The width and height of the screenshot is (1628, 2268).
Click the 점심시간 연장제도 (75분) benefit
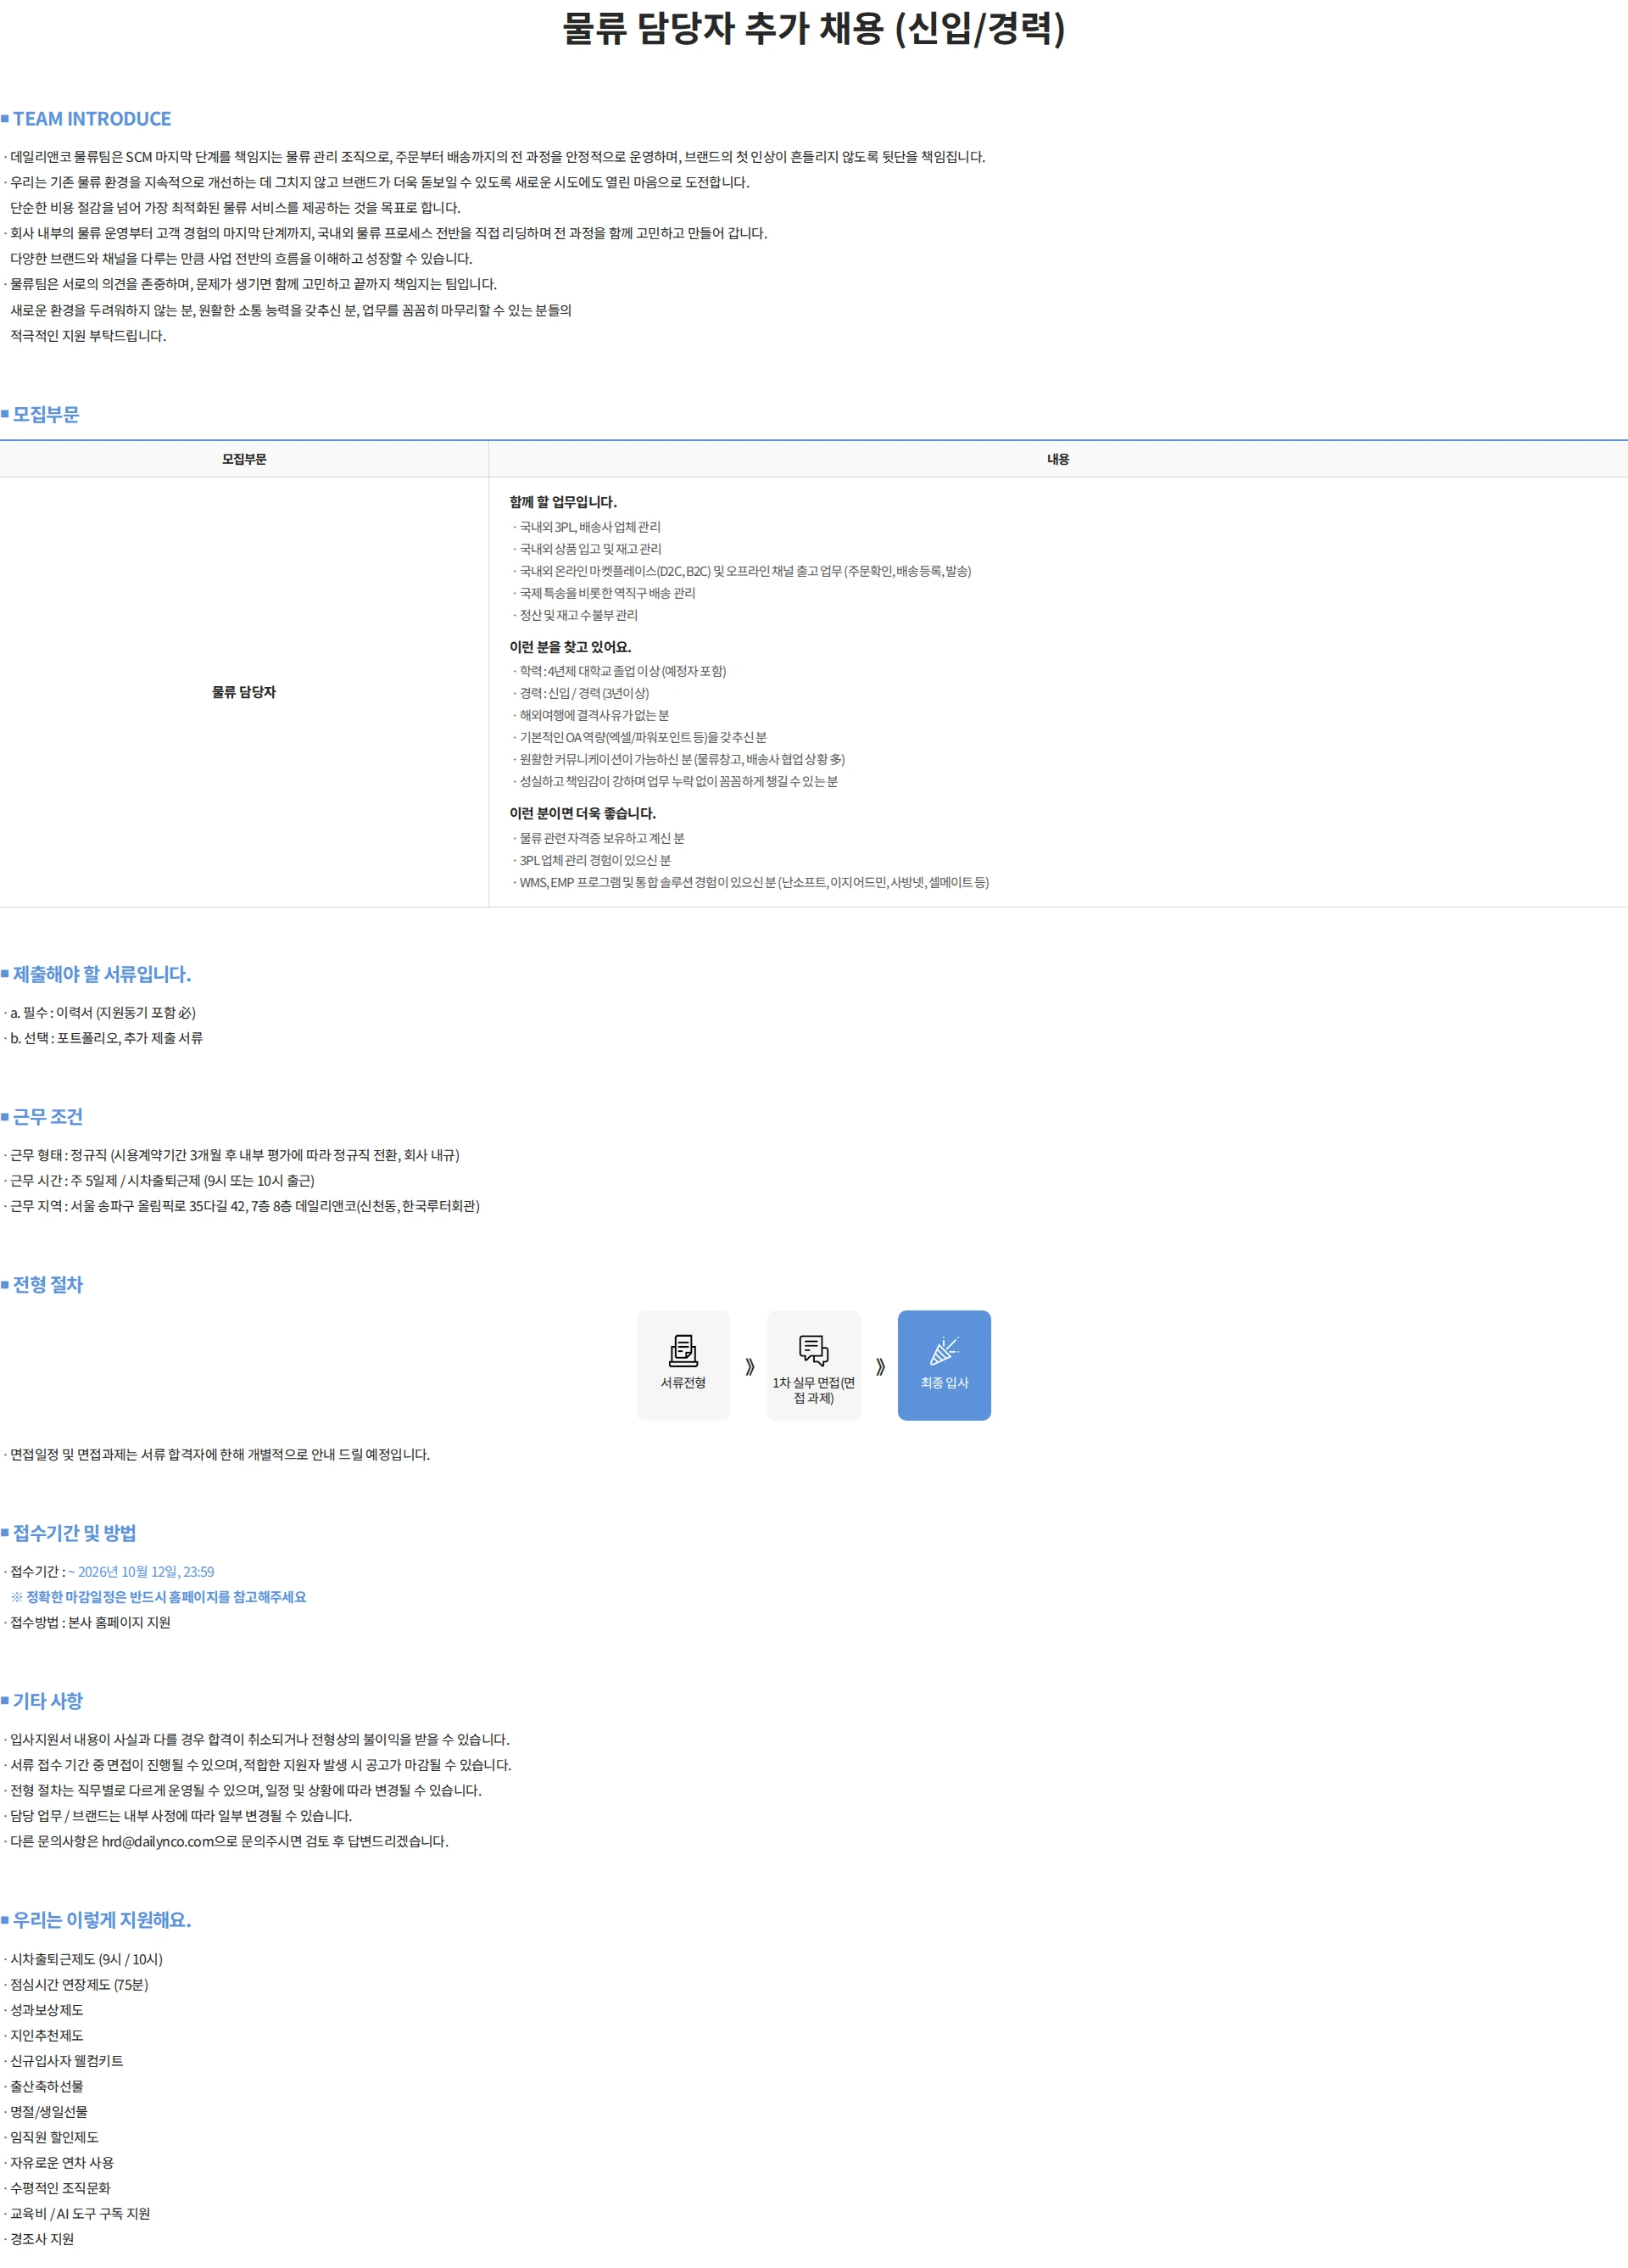pos(79,1984)
